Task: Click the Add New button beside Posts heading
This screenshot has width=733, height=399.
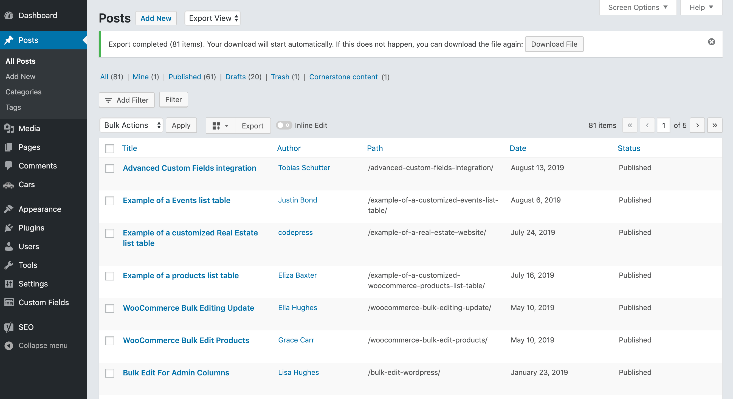Action: tap(156, 18)
